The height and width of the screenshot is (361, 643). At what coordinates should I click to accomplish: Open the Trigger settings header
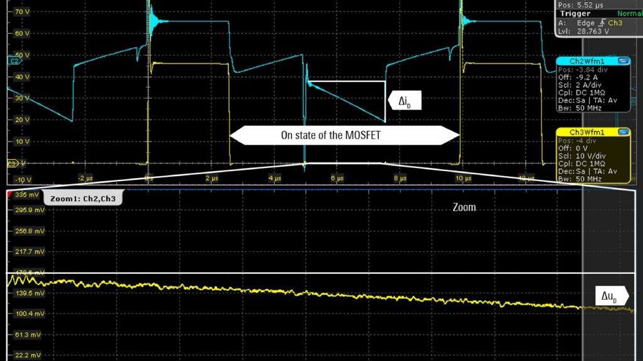tap(575, 14)
